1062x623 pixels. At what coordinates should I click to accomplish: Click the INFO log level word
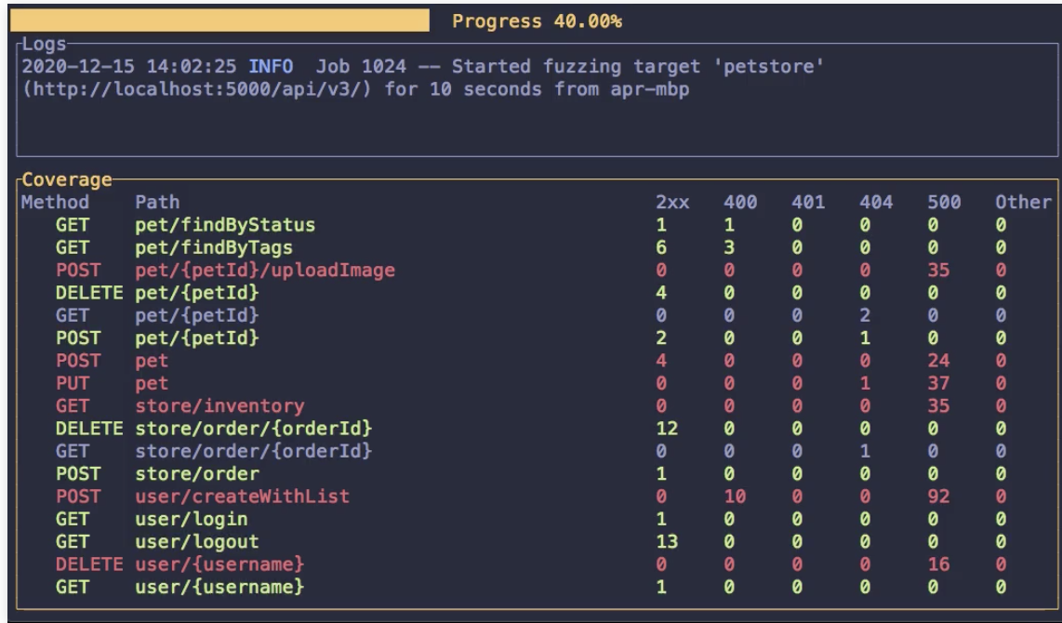(271, 66)
